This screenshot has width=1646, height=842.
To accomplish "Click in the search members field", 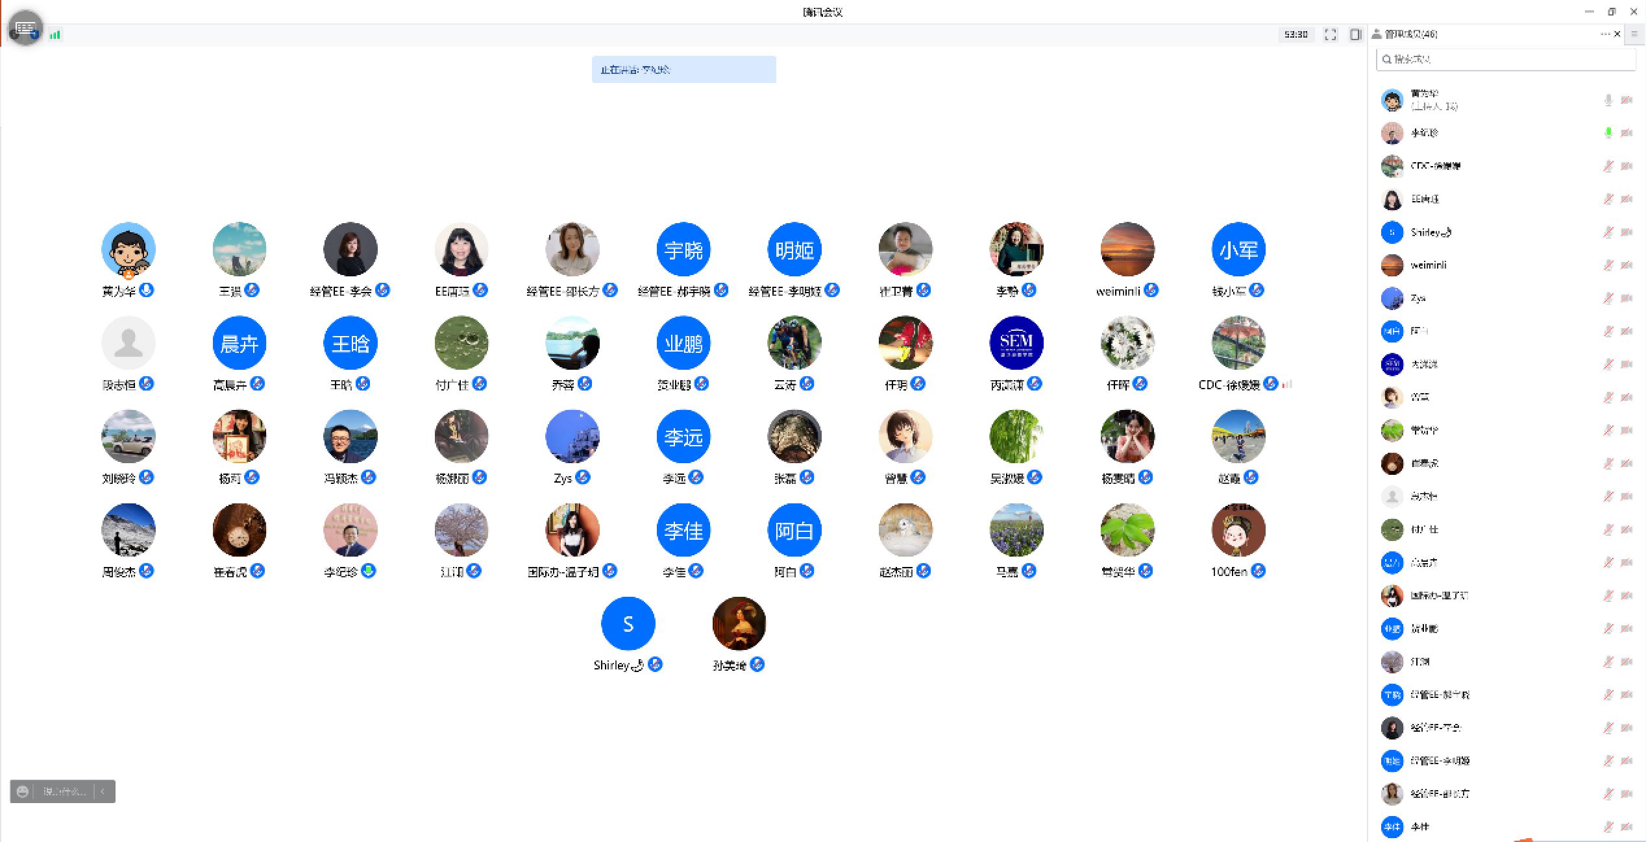I will (x=1506, y=59).
